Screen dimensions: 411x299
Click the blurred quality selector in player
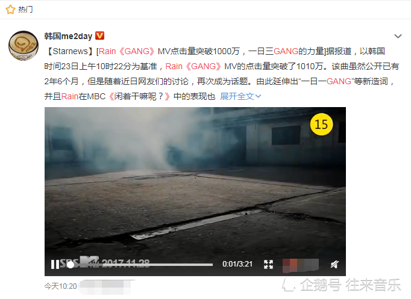click(300, 265)
